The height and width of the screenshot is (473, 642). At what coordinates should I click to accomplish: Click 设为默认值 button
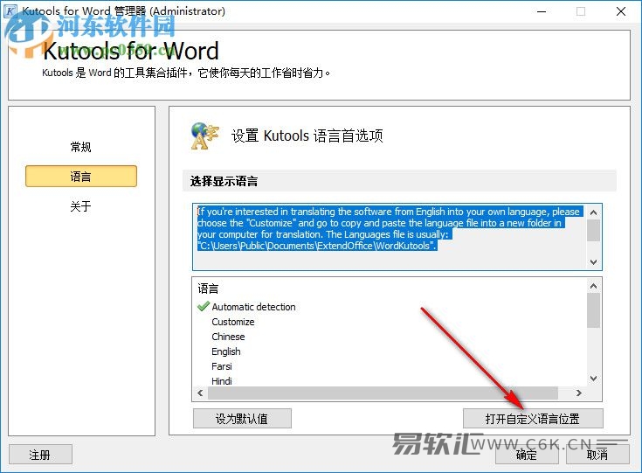(x=242, y=419)
